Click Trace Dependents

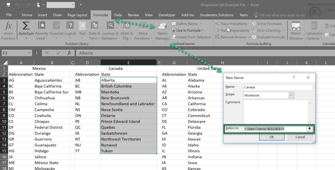tap(232, 30)
